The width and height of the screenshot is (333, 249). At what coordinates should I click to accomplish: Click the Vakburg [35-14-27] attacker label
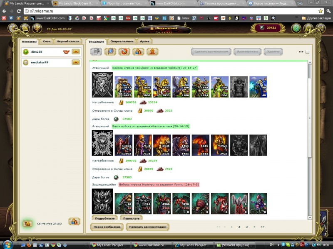click(x=155, y=68)
